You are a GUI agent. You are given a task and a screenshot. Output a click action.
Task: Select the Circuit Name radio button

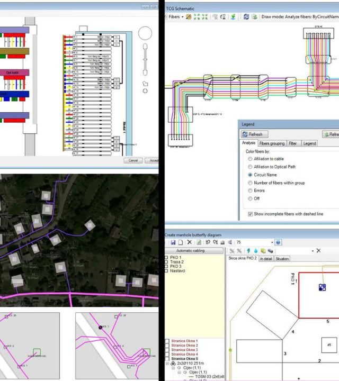point(250,175)
